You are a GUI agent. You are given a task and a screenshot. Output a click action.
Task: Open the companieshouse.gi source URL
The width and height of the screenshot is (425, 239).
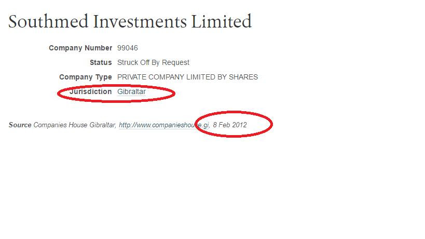(x=163, y=125)
